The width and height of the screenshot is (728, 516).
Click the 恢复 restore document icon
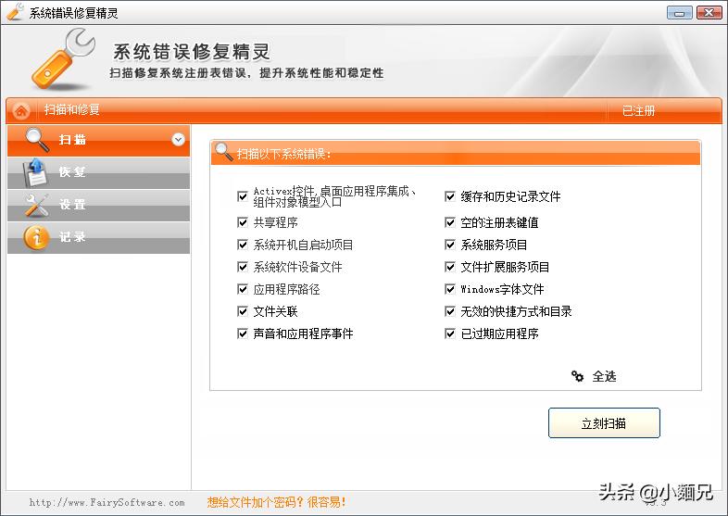click(35, 172)
